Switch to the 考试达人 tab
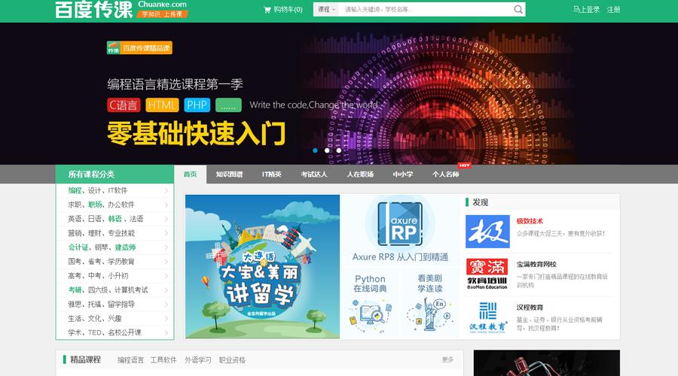678x376 pixels. click(314, 174)
